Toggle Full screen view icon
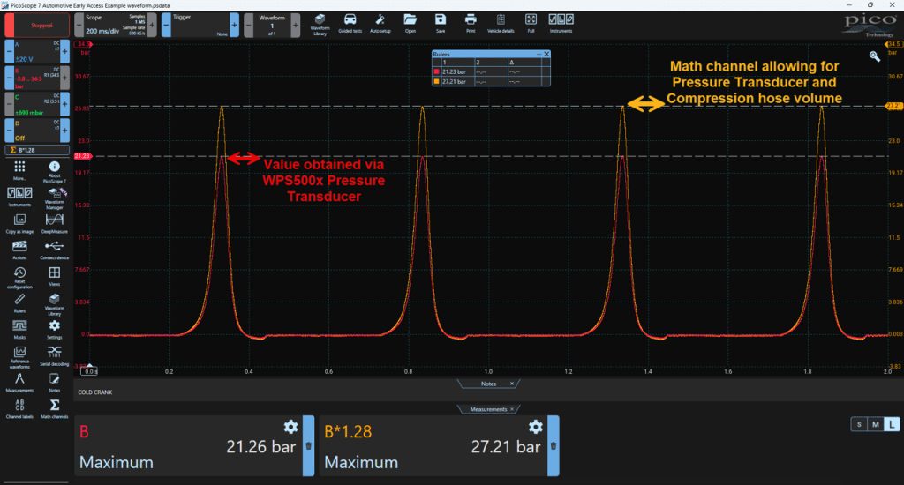The height and width of the screenshot is (485, 904). click(x=531, y=23)
